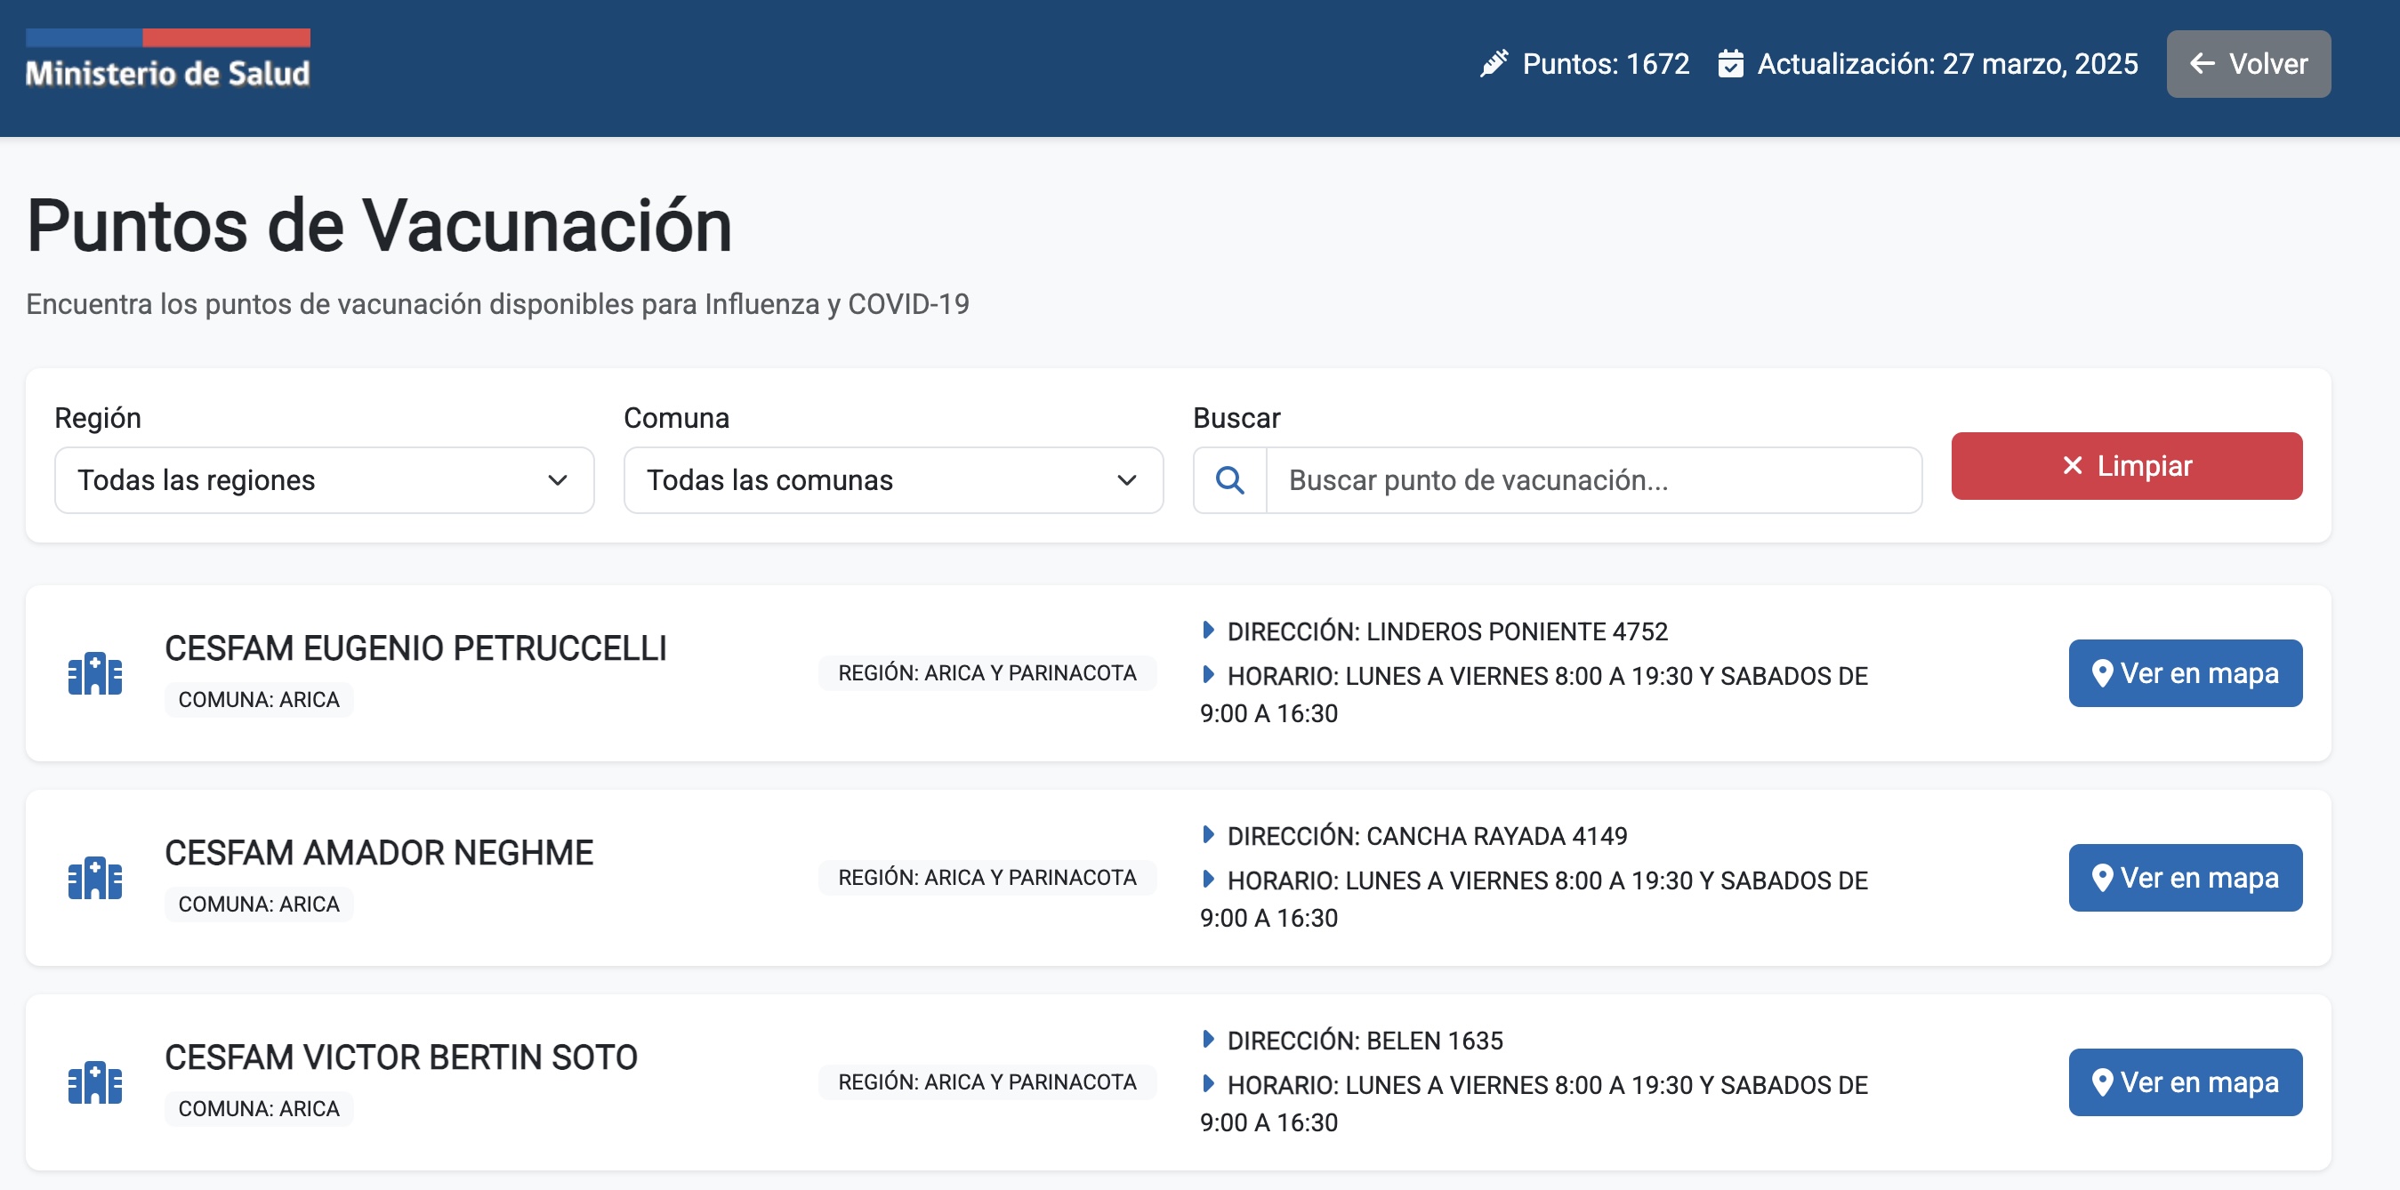Go back with the Volver button
Screen dimensions: 2400x1190
(2247, 63)
